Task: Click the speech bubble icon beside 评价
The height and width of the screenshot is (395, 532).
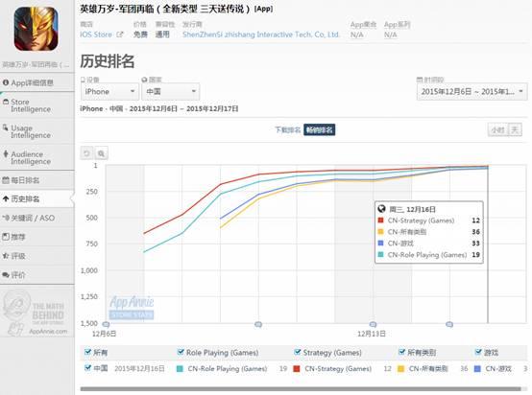Action: 6,275
